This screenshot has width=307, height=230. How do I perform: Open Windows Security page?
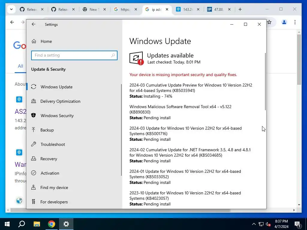coord(57,116)
